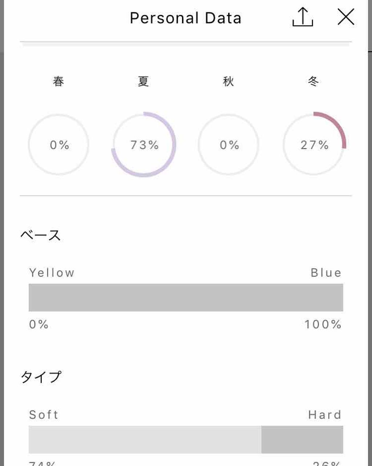372x466 pixels.
Task: Click the Soft portion of type bar
Action: pyautogui.click(x=145, y=439)
